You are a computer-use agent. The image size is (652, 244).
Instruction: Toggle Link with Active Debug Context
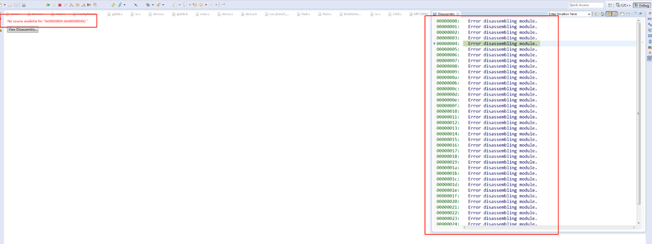(608, 14)
